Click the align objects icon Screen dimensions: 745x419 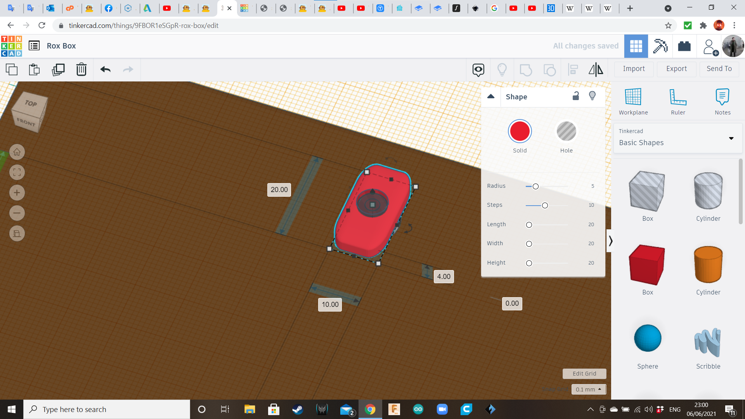point(573,69)
